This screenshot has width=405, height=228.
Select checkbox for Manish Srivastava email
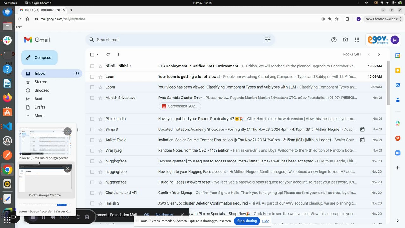click(x=92, y=98)
